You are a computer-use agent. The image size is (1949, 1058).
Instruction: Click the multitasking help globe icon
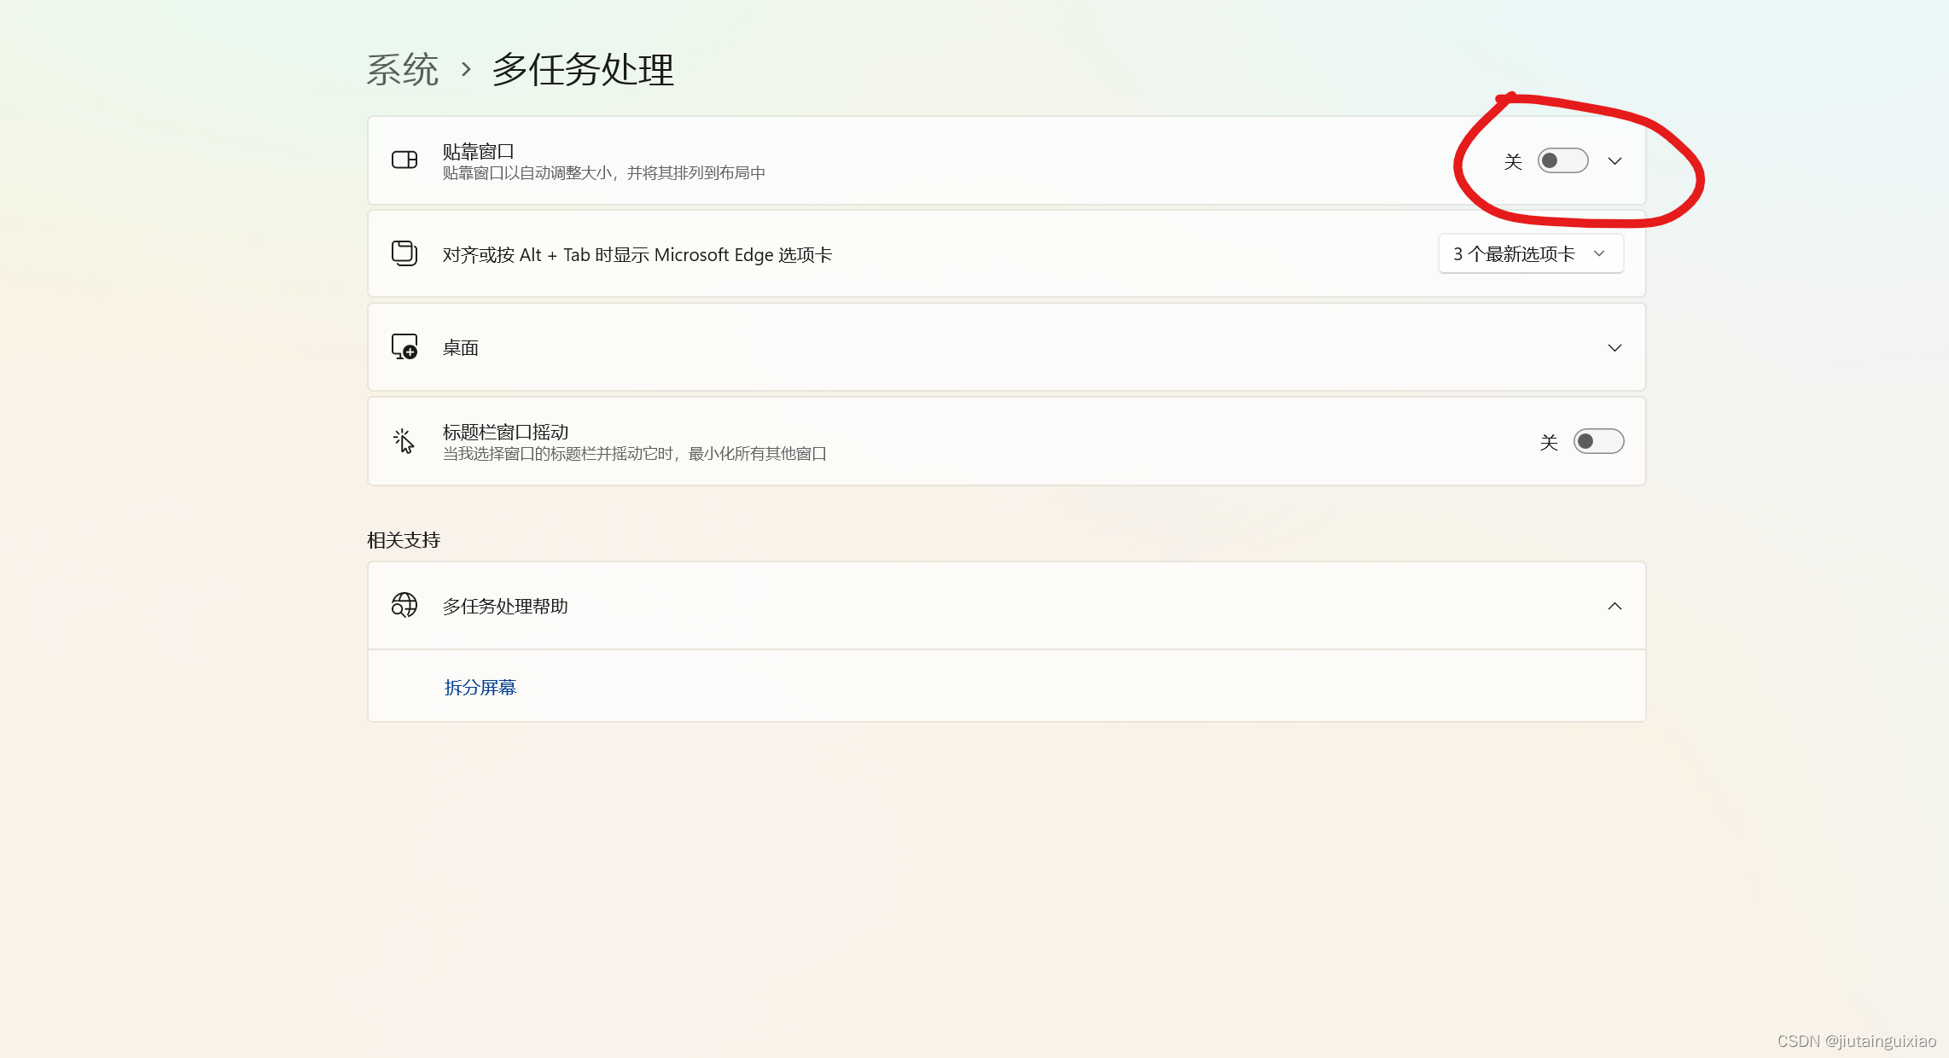(404, 605)
